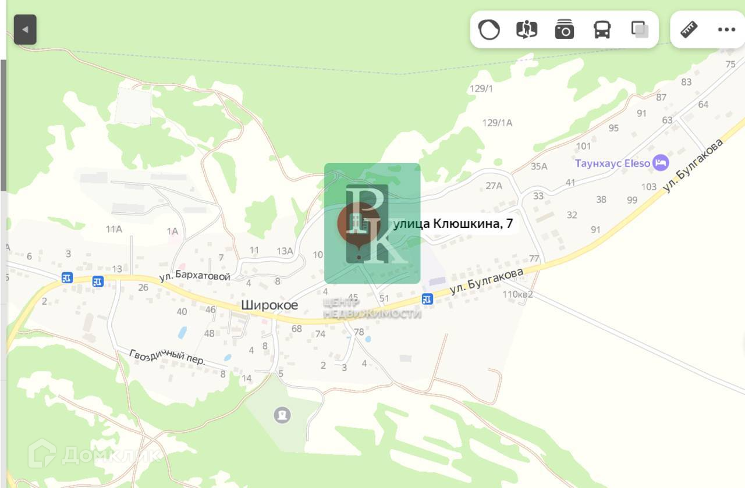Select house number 11A
This screenshot has height=488, width=745.
[x=114, y=229]
